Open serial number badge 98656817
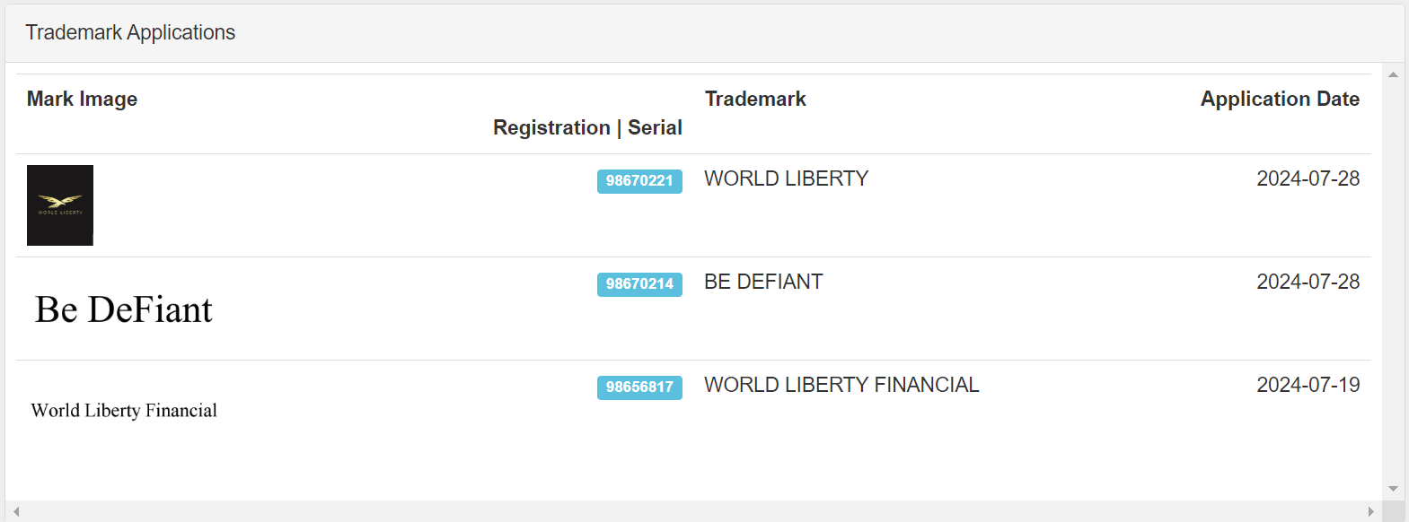The width and height of the screenshot is (1409, 522). click(639, 387)
